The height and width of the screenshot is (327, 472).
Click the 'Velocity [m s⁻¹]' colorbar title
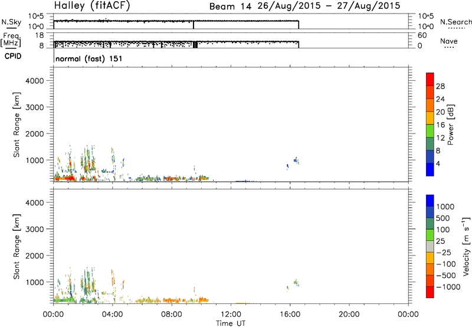[466, 246]
